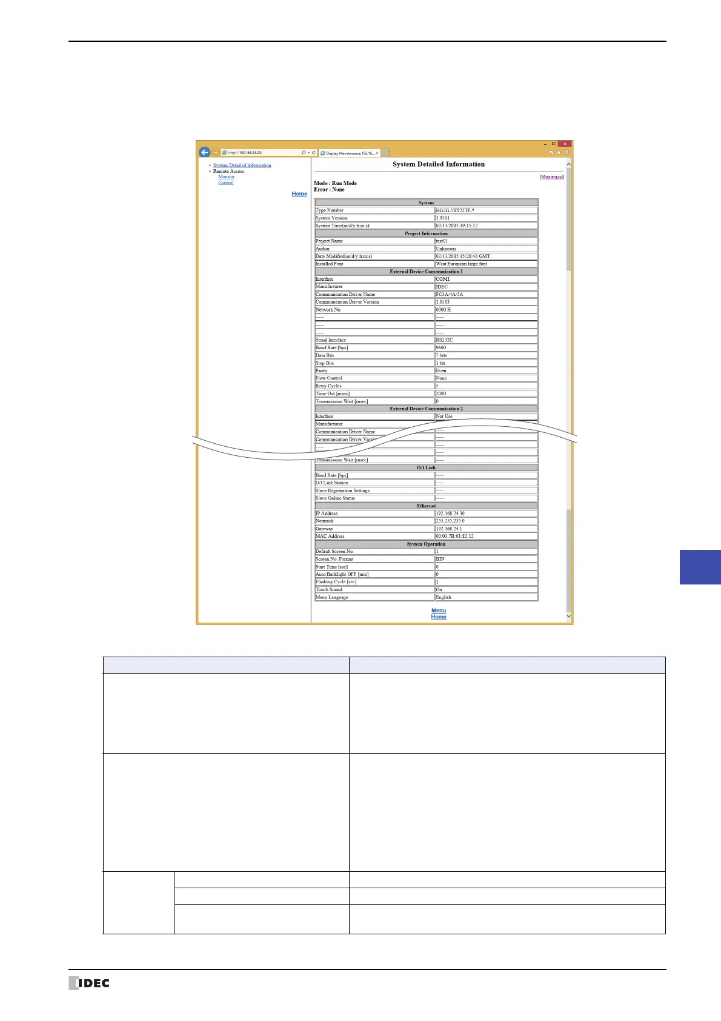Select the Menu Language value English

pos(444,597)
